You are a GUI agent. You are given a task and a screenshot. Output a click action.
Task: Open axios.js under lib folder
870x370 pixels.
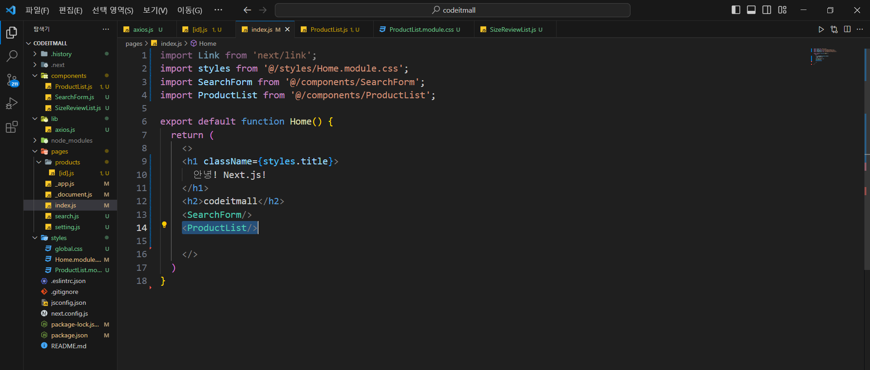click(x=70, y=130)
